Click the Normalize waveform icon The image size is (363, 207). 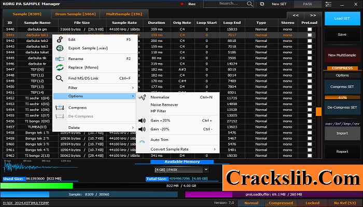[142, 97]
